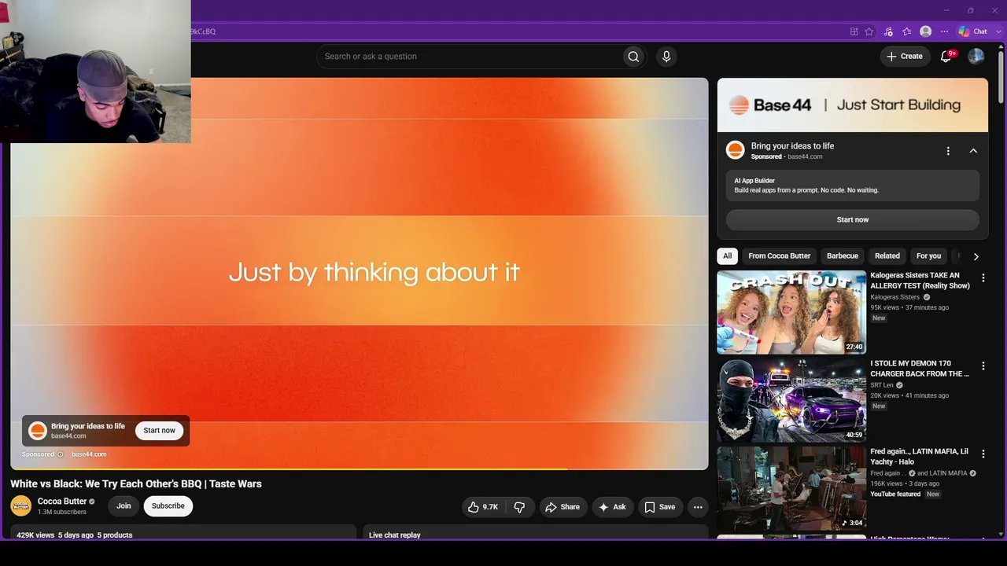The image size is (1007, 566).
Task: Click the Cocoa Butter channel avatar
Action: (x=20, y=505)
